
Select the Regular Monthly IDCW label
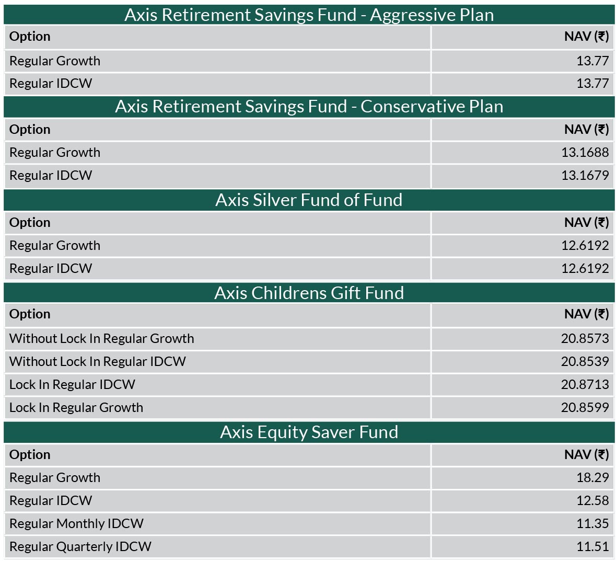pos(77,523)
